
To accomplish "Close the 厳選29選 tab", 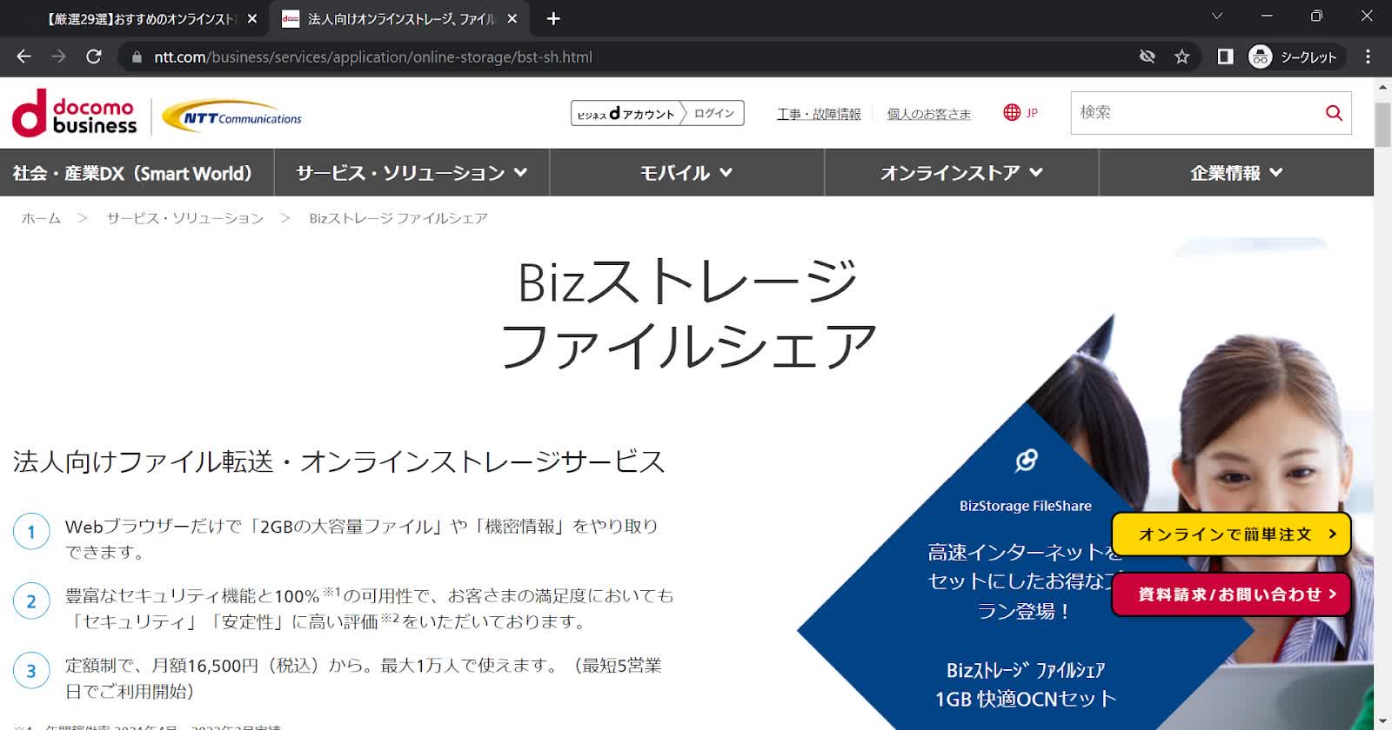I will 252,18.
